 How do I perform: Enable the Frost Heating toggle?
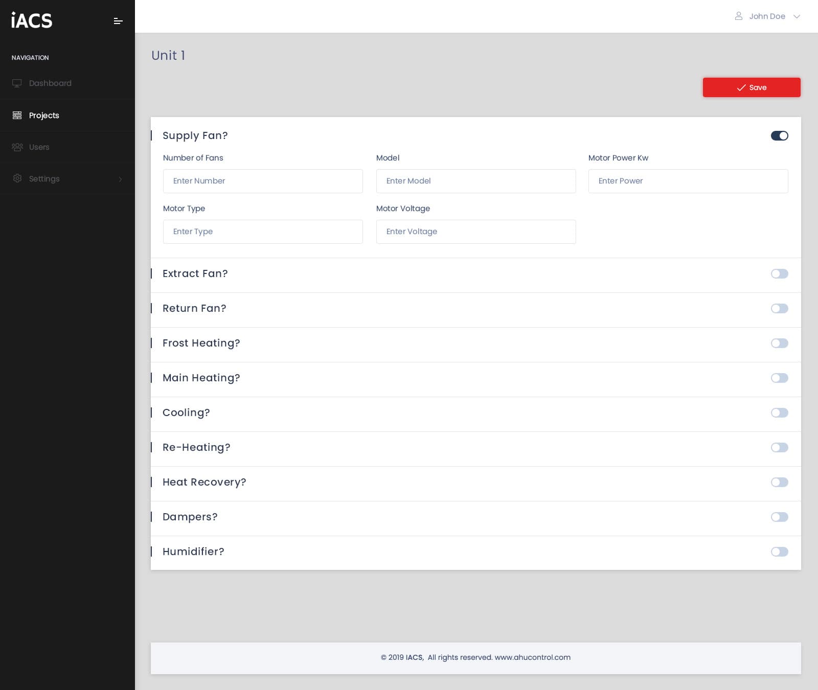[780, 343]
